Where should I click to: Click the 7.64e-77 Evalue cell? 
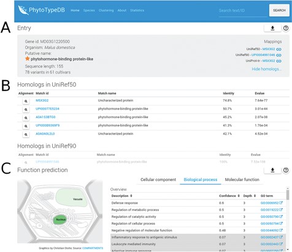[x=261, y=100]
